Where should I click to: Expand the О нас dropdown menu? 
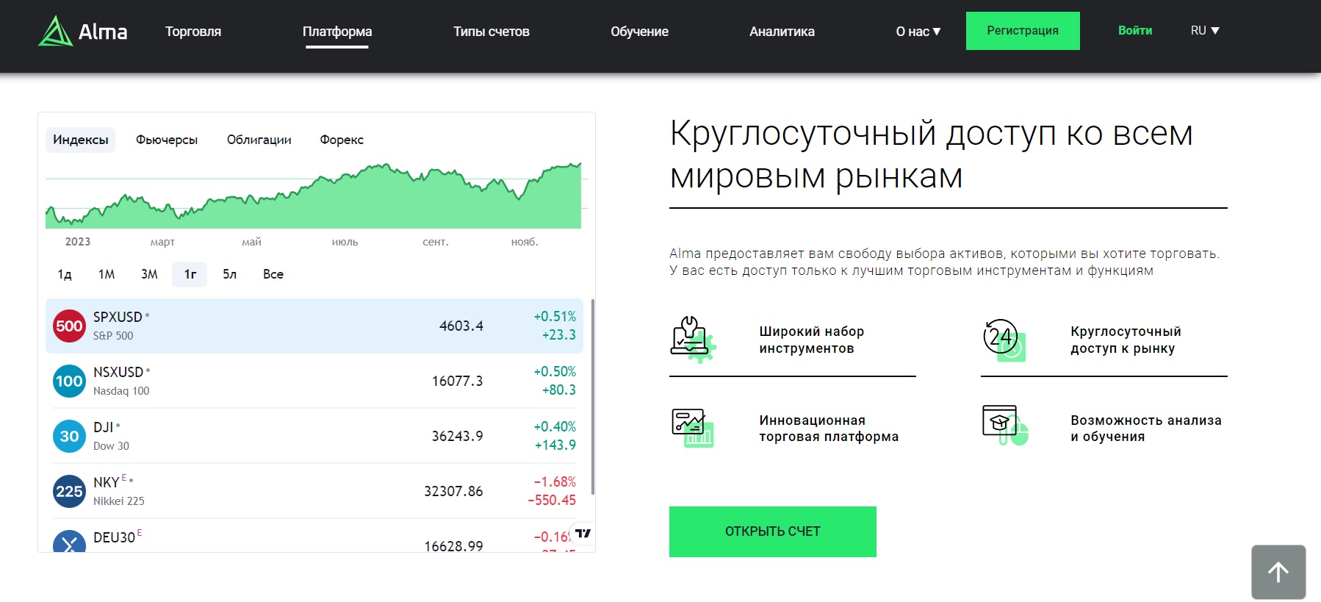pos(918,32)
